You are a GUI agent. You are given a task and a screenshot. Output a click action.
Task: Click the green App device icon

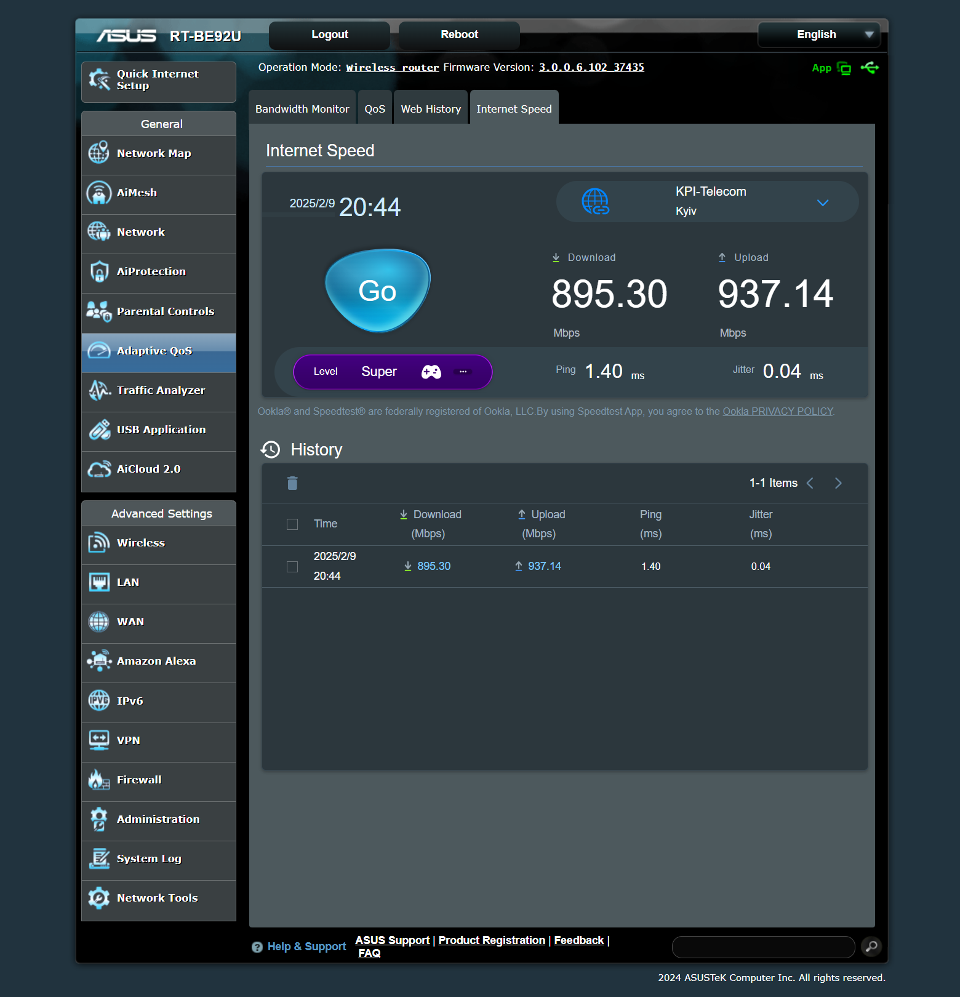click(844, 68)
